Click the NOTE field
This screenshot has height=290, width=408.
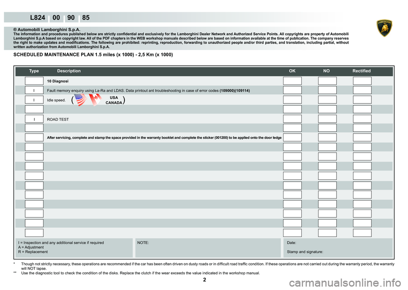click(x=208, y=248)
